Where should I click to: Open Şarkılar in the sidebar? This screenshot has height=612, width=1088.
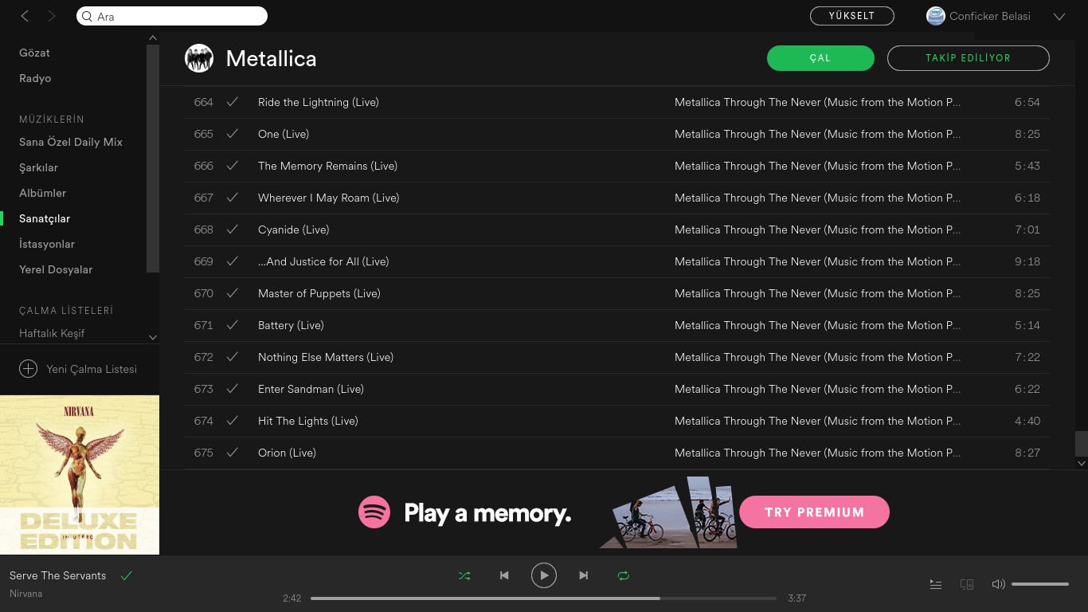coord(38,167)
